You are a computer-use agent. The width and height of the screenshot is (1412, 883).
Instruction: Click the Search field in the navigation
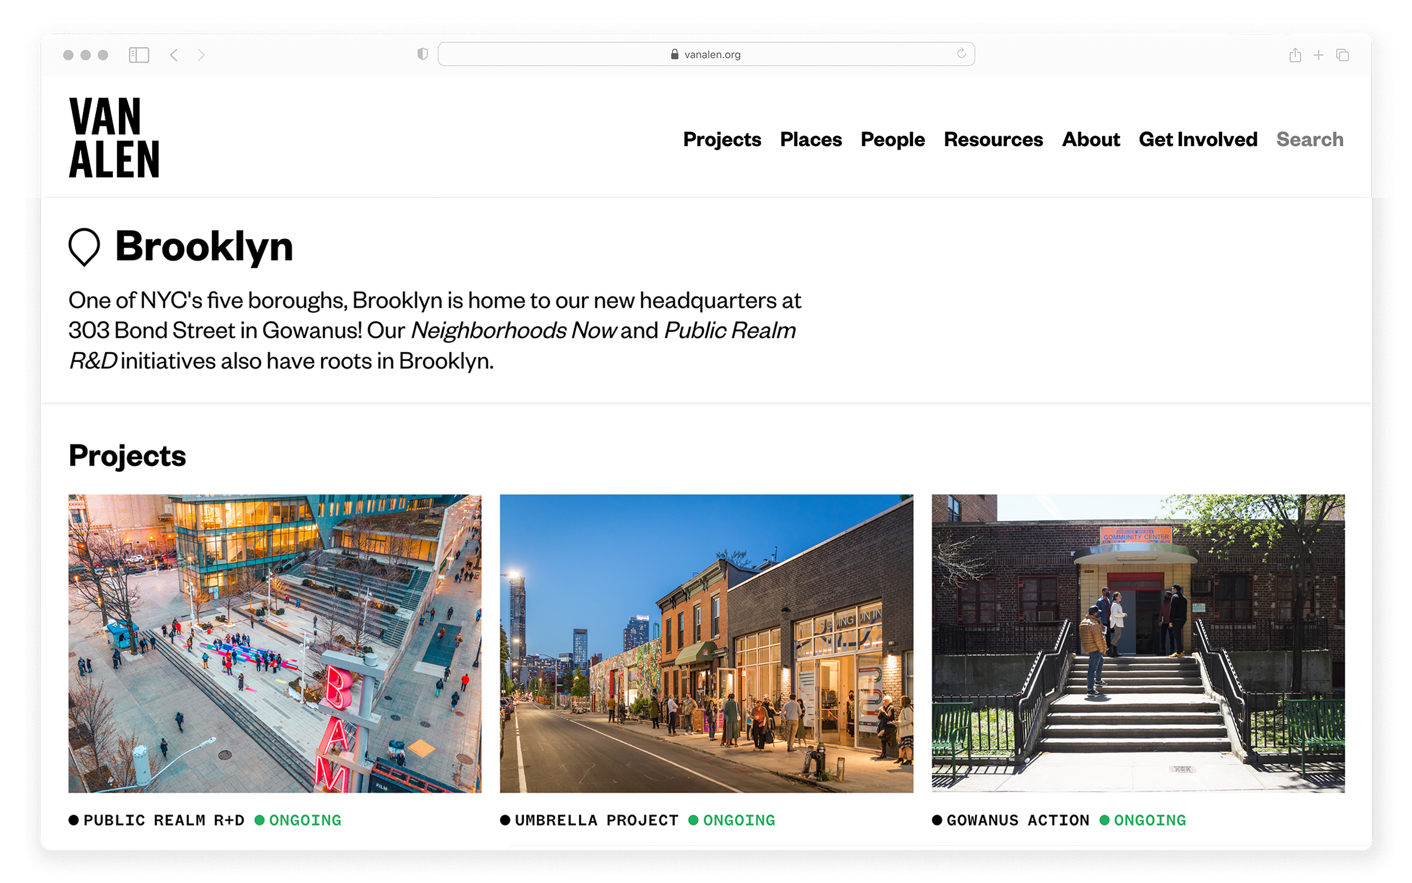pyautogui.click(x=1310, y=139)
